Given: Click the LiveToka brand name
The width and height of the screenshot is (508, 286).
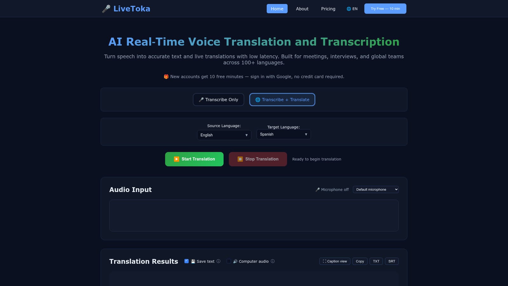Looking at the screenshot, I should [132, 9].
